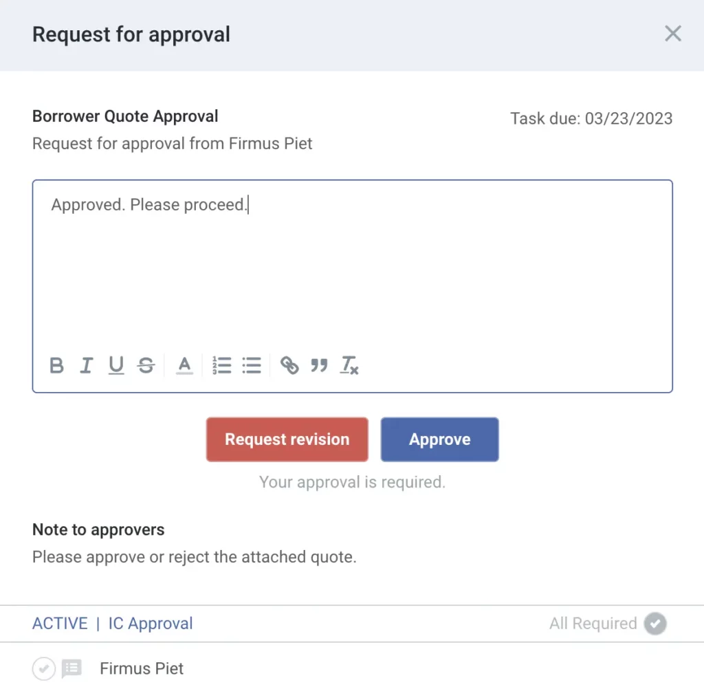The height and width of the screenshot is (689, 704).
Task: Select the Firmus Piet approver row
Action: tap(142, 668)
